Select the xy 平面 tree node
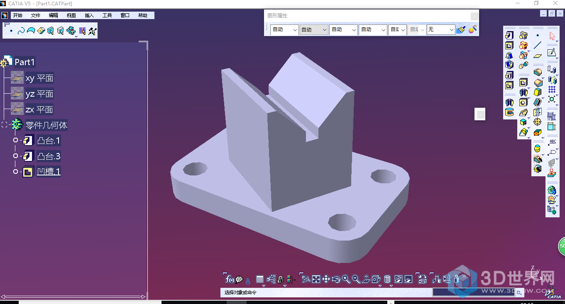This screenshot has width=565, height=304. 39,78
